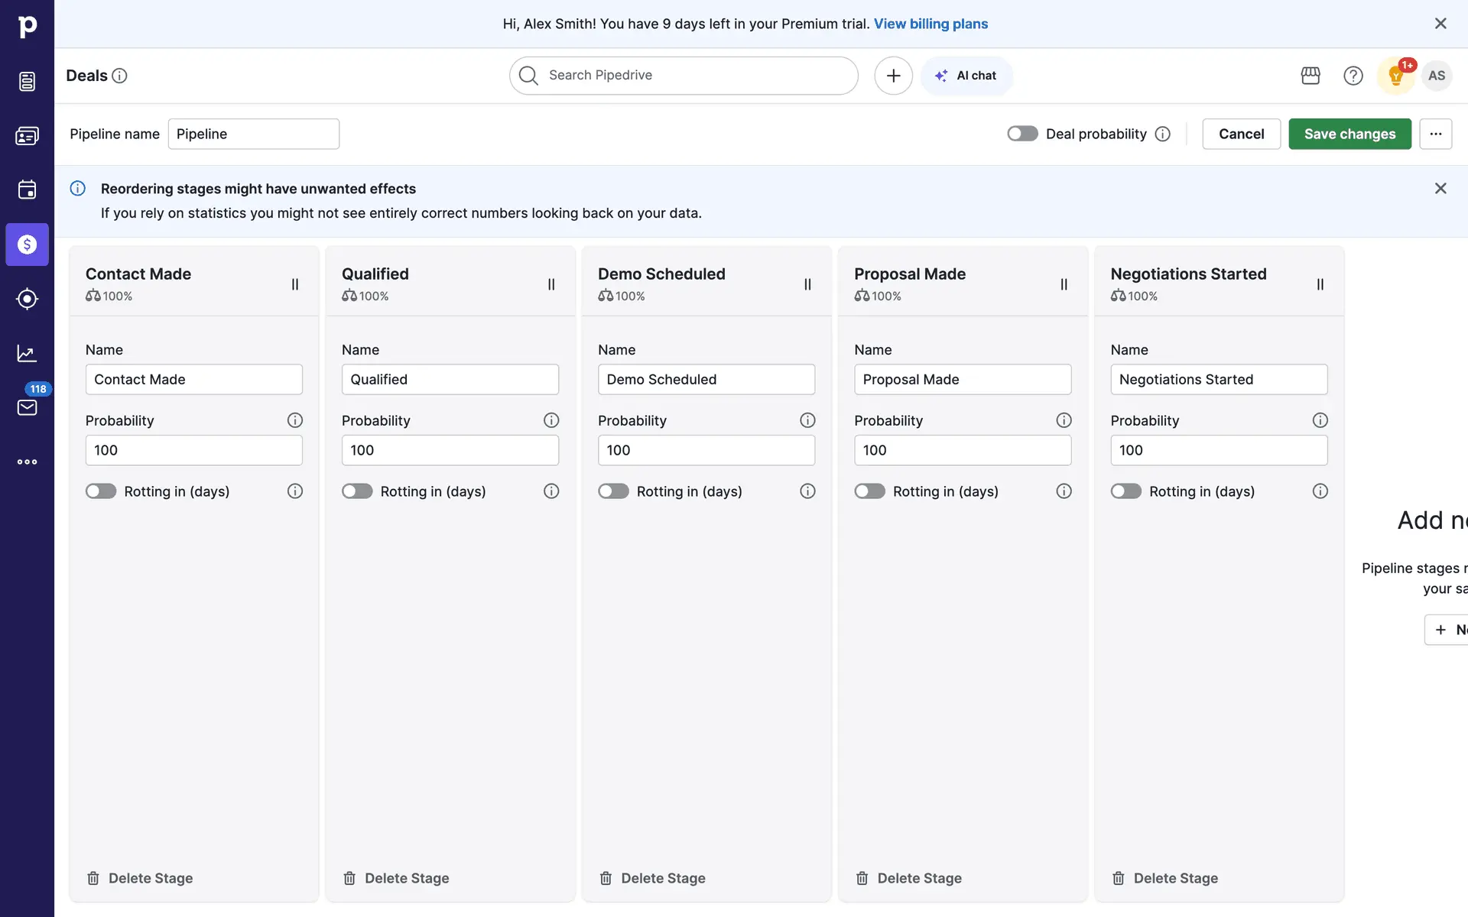Image resolution: width=1468 pixels, height=917 pixels.
Task: Open Contacts icon in sidebar
Action: click(x=27, y=136)
